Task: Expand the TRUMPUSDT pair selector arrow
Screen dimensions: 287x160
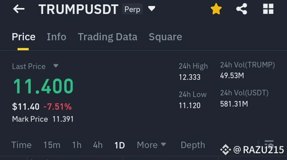Action: [x=151, y=8]
